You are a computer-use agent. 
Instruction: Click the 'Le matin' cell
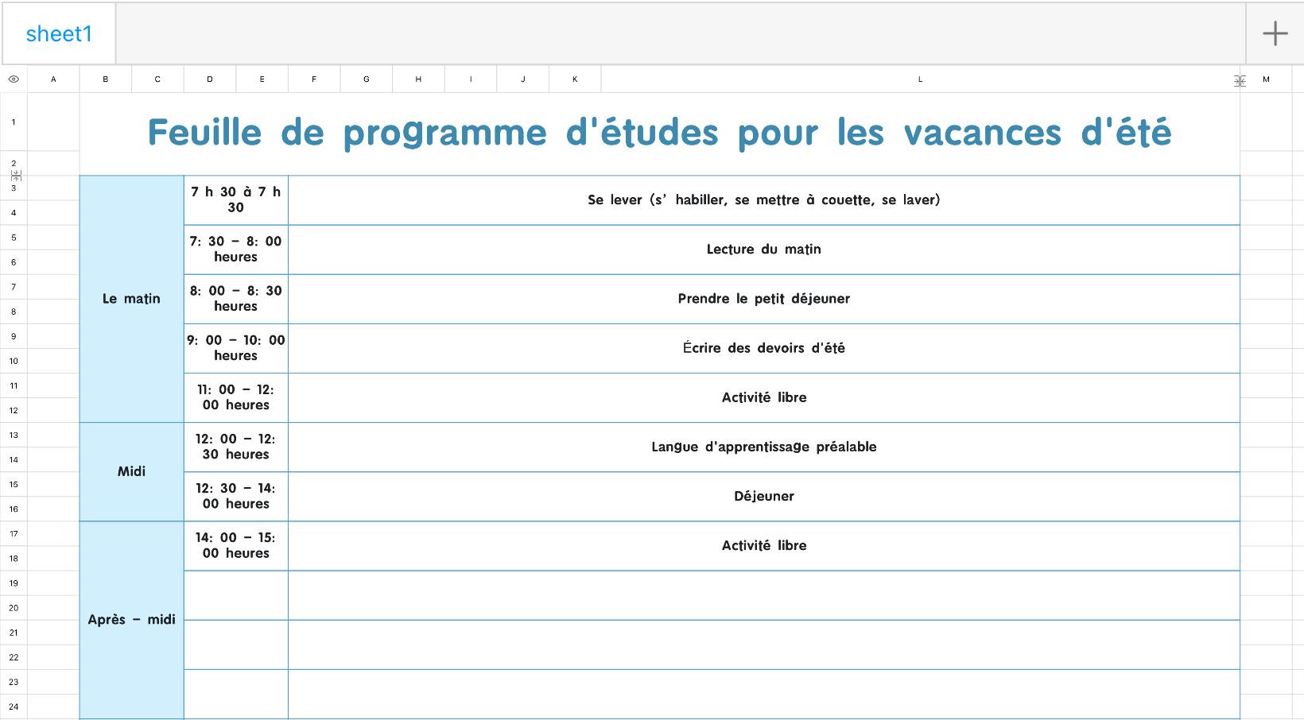coord(132,299)
